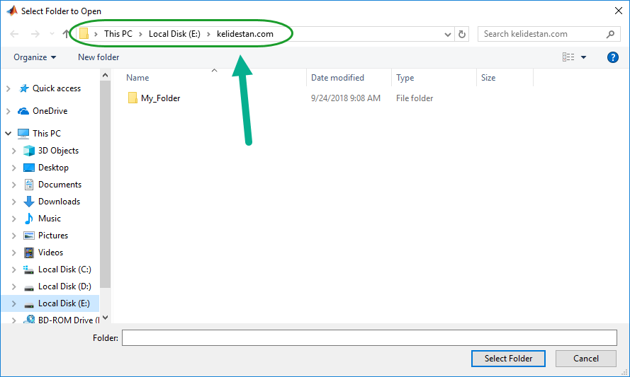
Task: Click the Up arrow navigation icon
Action: [67, 34]
